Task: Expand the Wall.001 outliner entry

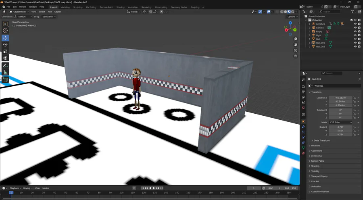Action: [309, 43]
